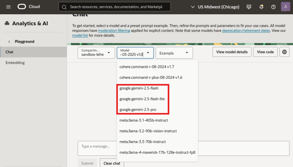Select meta.llama-4-maverick-17b-128e-instruct-fp8 model
293x167 pixels.
pyautogui.click(x=157, y=152)
